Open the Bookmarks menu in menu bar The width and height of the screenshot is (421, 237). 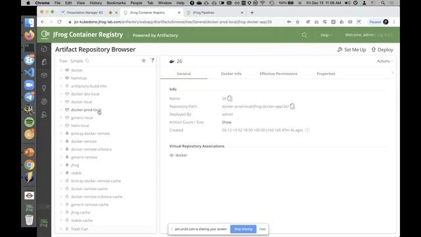(116, 3)
